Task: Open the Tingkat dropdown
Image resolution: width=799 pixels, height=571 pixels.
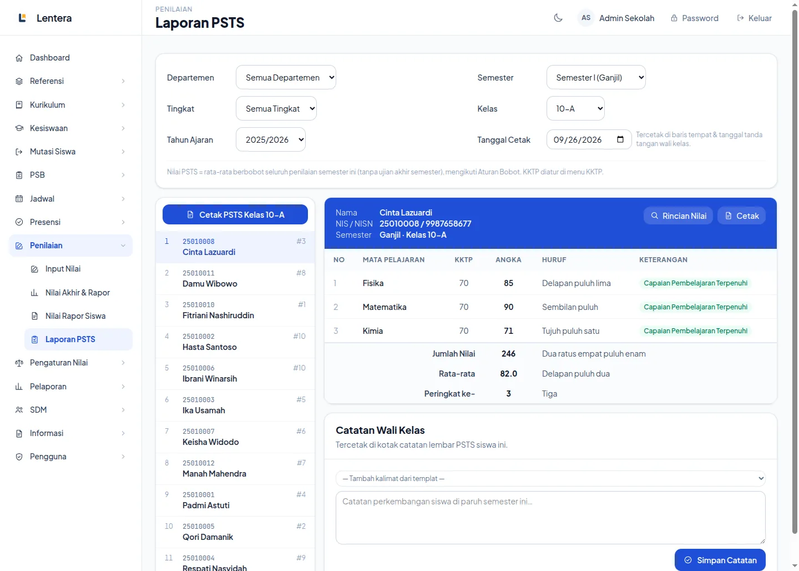Action: (x=276, y=108)
